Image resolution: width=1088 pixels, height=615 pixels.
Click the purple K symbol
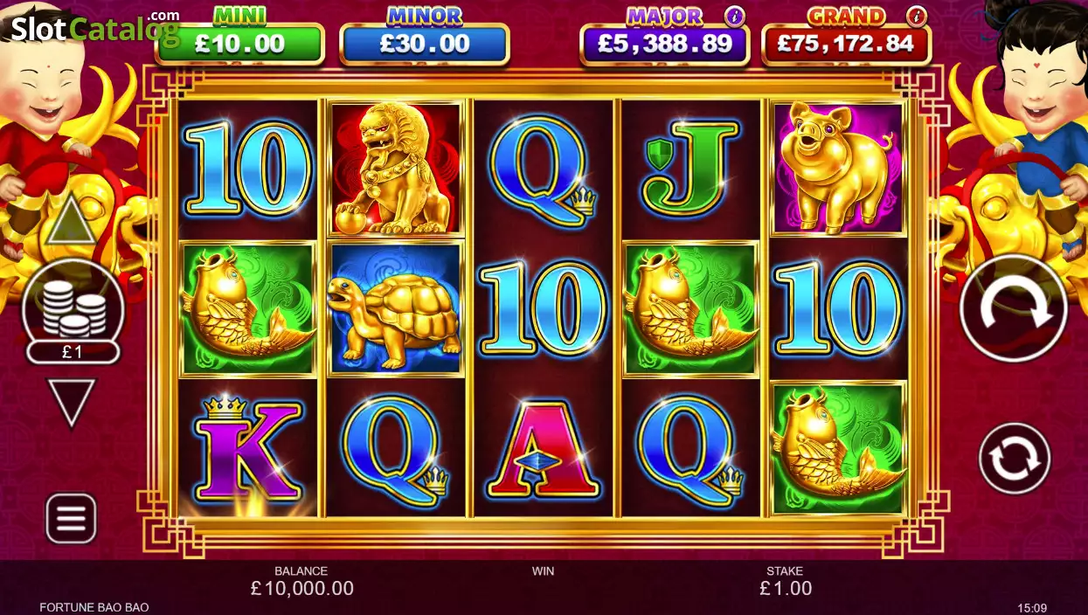(x=247, y=450)
